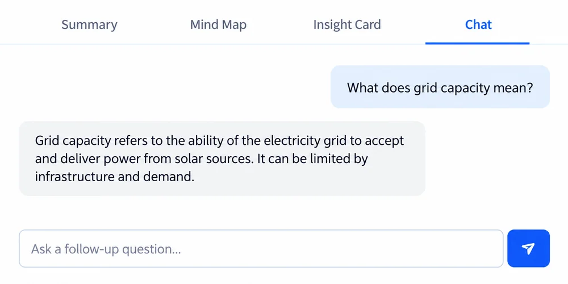The width and height of the screenshot is (568, 284).
Task: Click "It can be limited by" sentence
Action: click(312, 159)
